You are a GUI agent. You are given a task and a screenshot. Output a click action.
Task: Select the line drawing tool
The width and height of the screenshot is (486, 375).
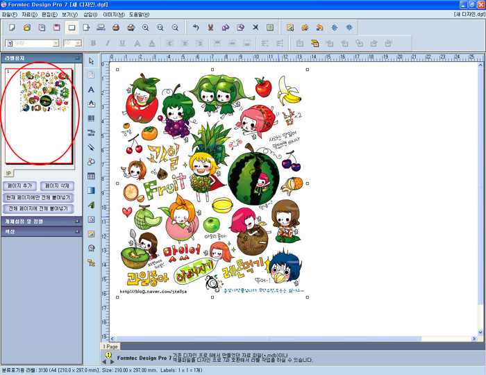[x=91, y=147]
